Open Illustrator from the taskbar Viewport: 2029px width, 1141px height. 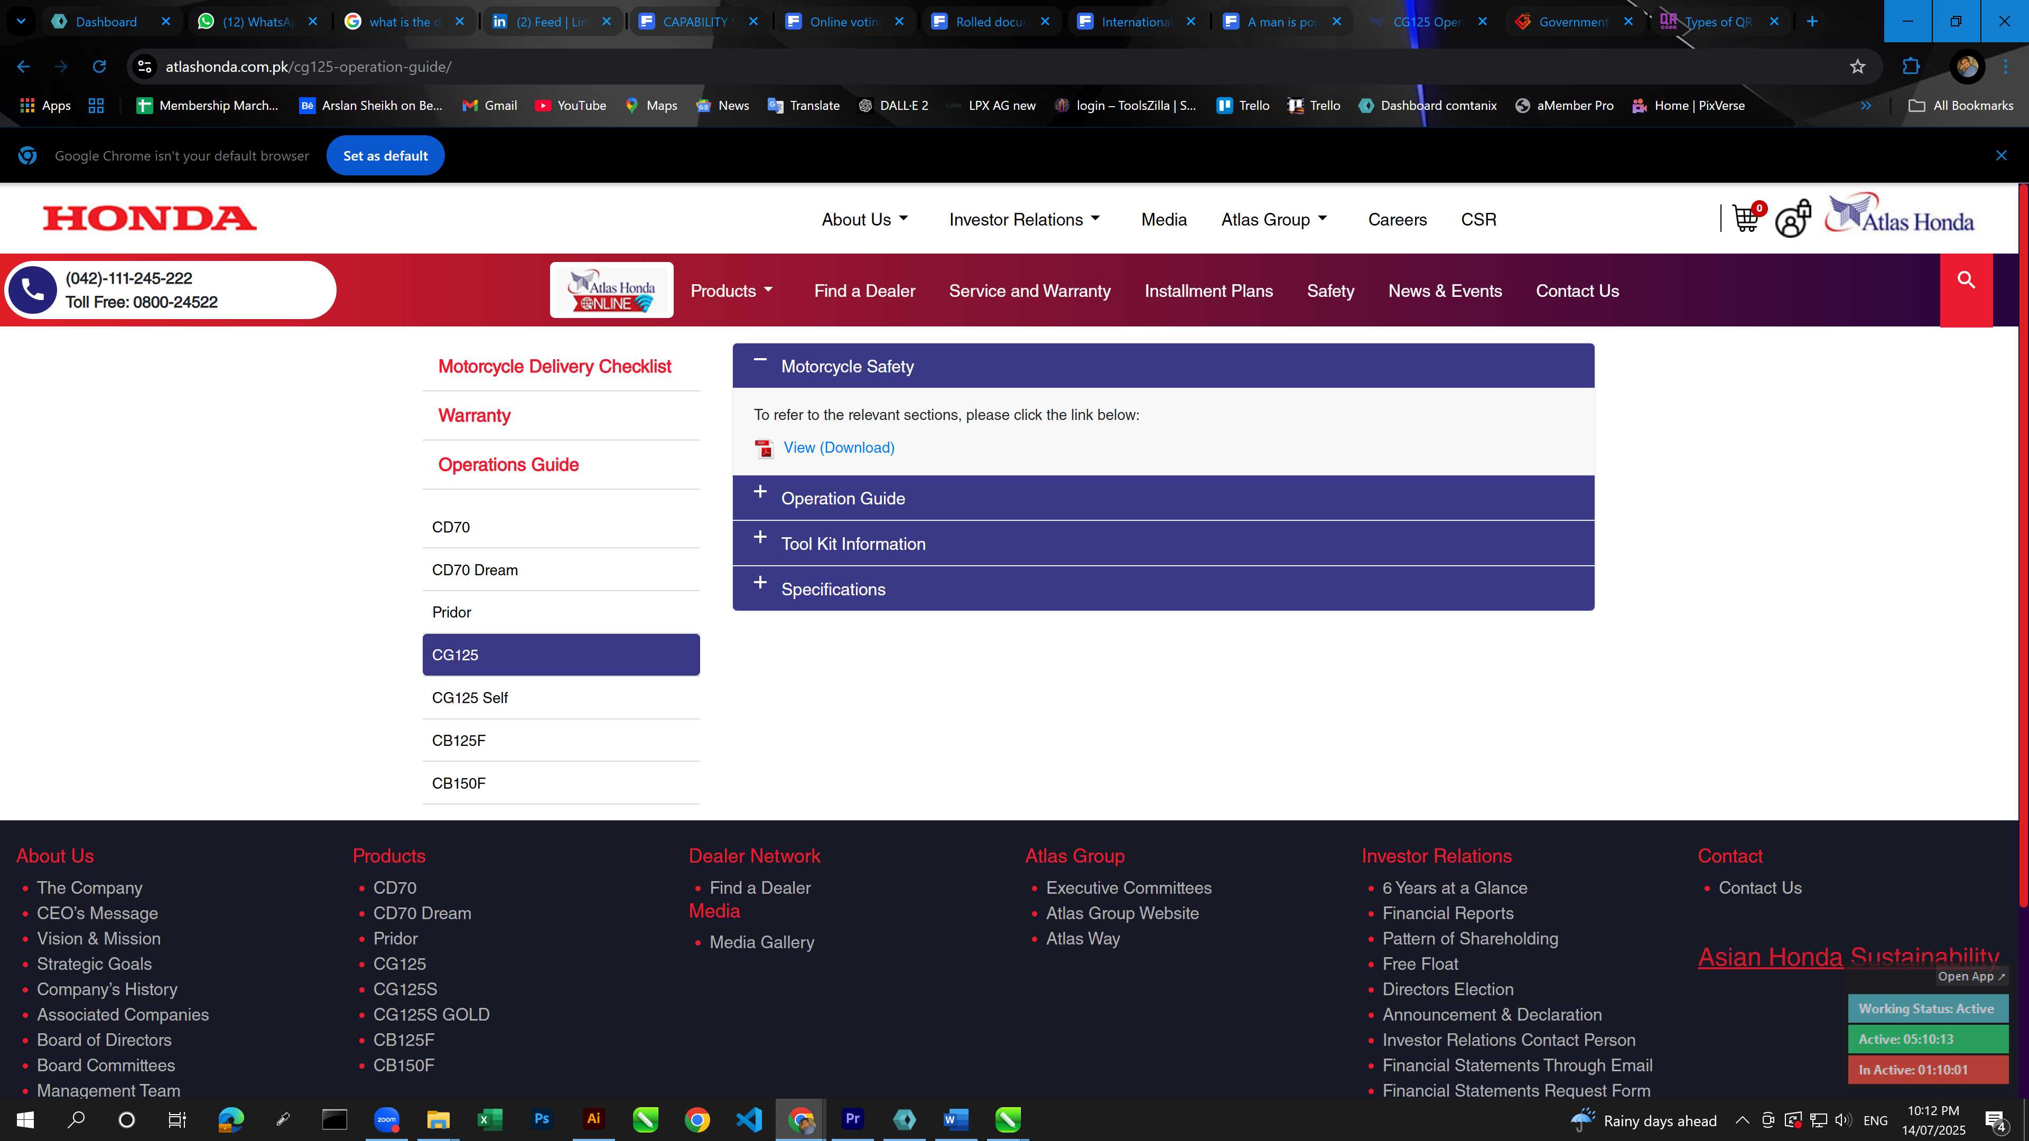point(593,1119)
